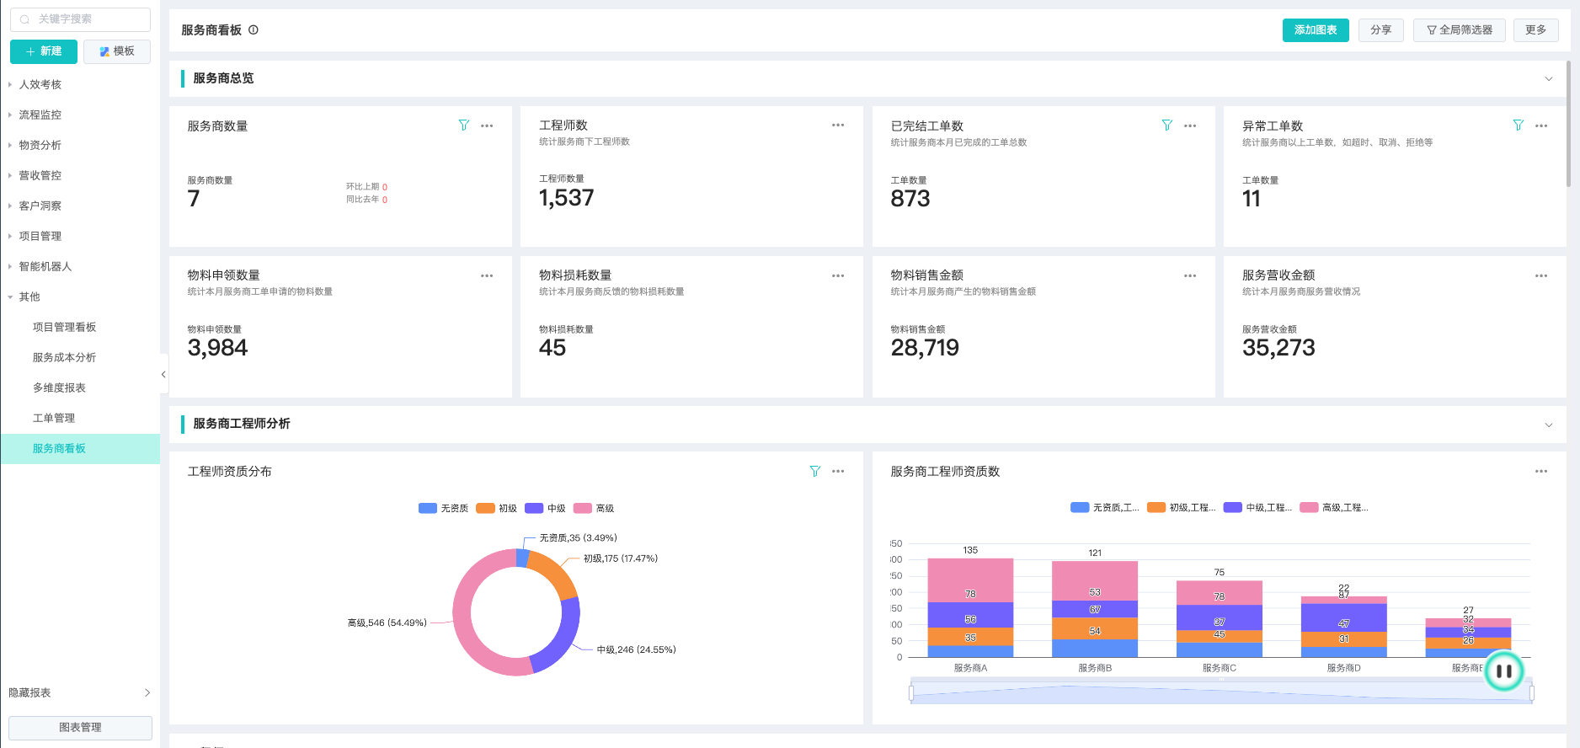Click the 1,537 工程师数量 value
Viewport: 1580px width, 748px height.
pos(567,198)
